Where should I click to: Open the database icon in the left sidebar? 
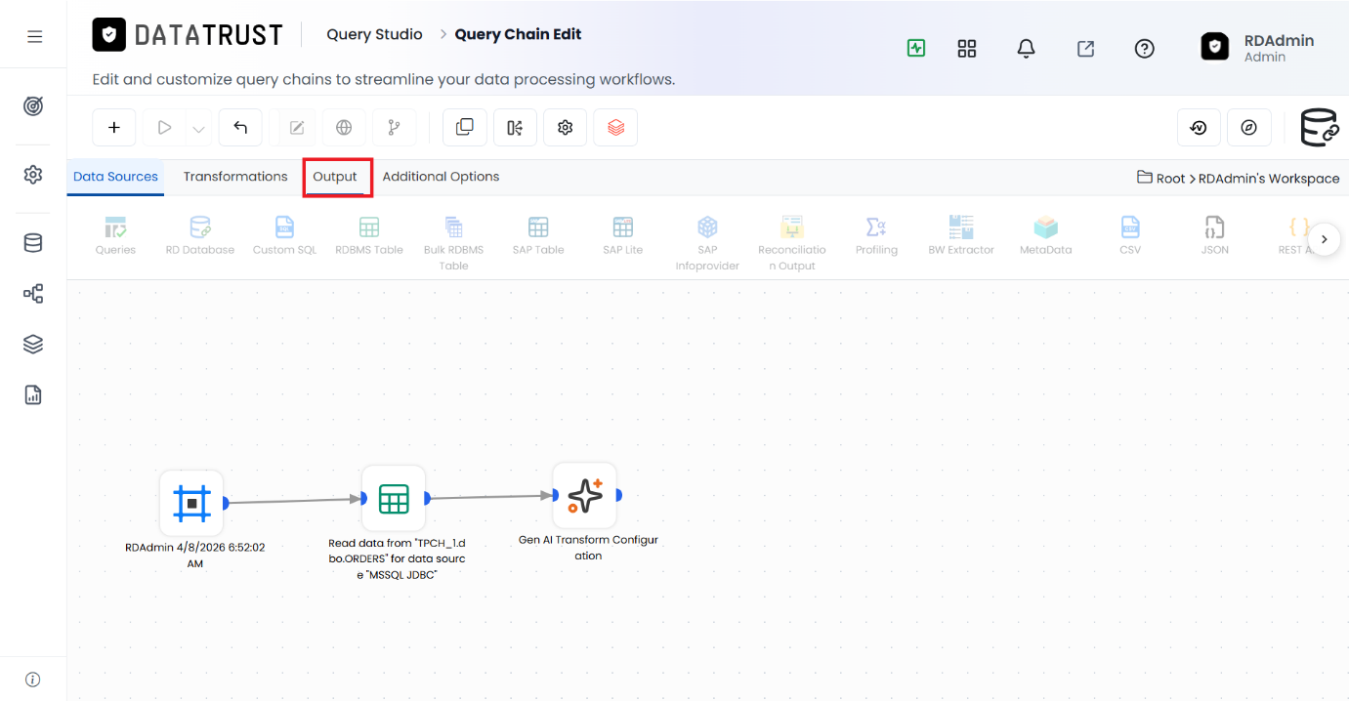click(x=33, y=243)
